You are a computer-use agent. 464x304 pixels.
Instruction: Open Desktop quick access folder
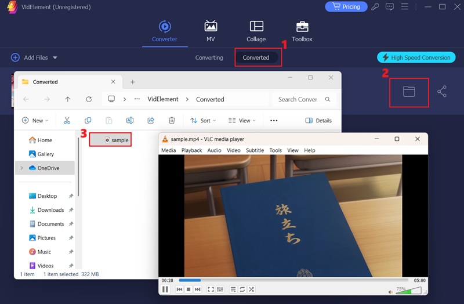tap(43, 196)
